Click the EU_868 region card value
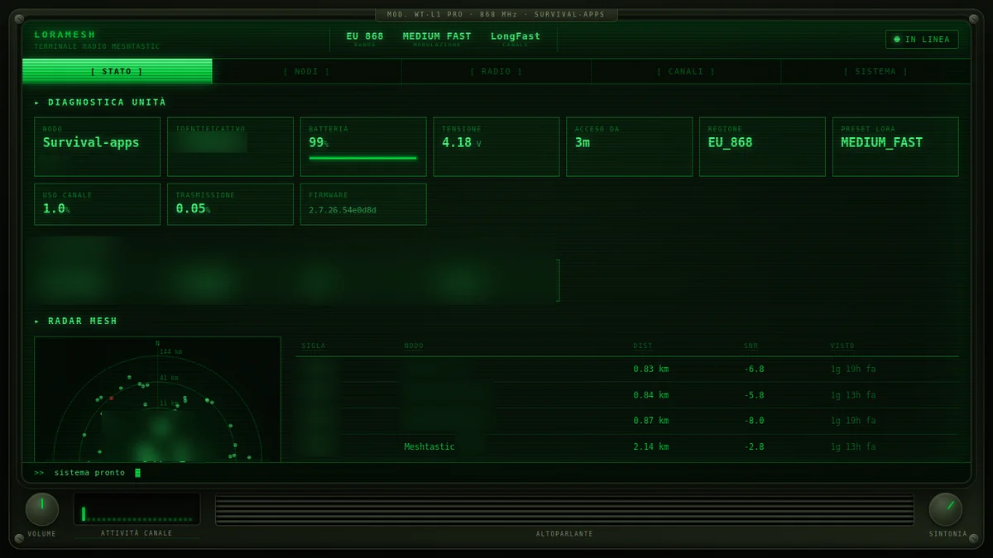The height and width of the screenshot is (558, 993). (731, 143)
